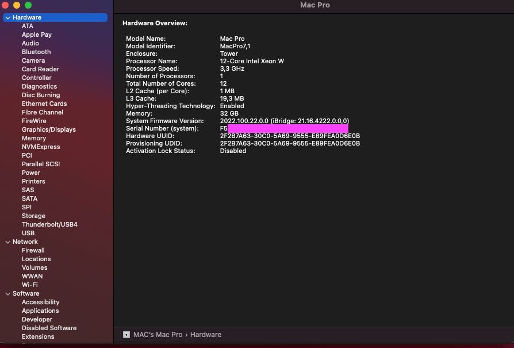Open the Card Reader entry

(40, 69)
